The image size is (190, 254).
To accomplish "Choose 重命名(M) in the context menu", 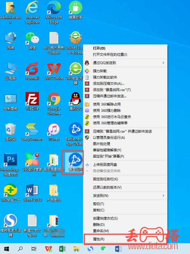I will tap(125, 231).
